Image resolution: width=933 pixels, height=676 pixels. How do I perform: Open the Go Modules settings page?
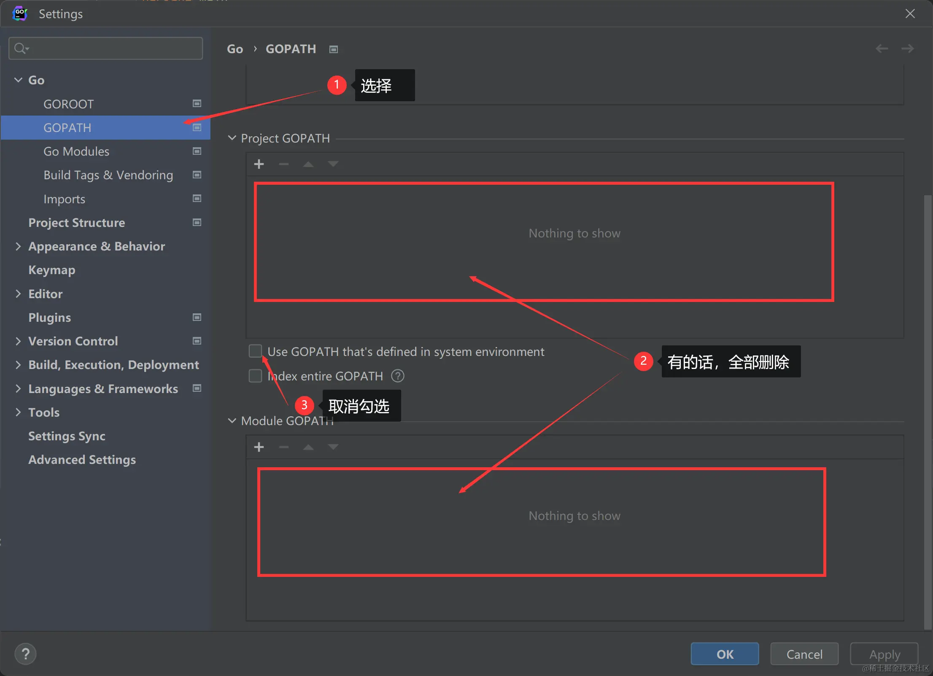76,151
